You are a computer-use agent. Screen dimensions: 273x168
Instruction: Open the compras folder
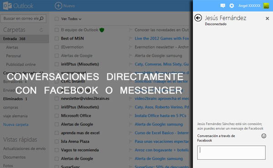coord(10,107)
